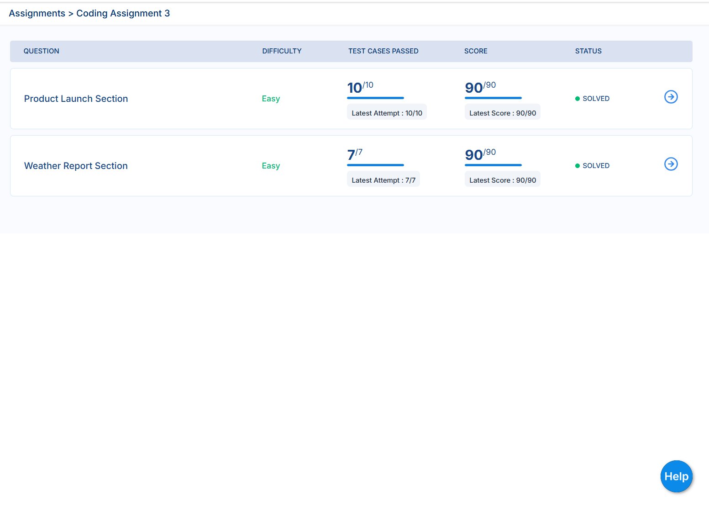Image resolution: width=709 pixels, height=506 pixels.
Task: Click the QUESTION column header
Action: [42, 51]
